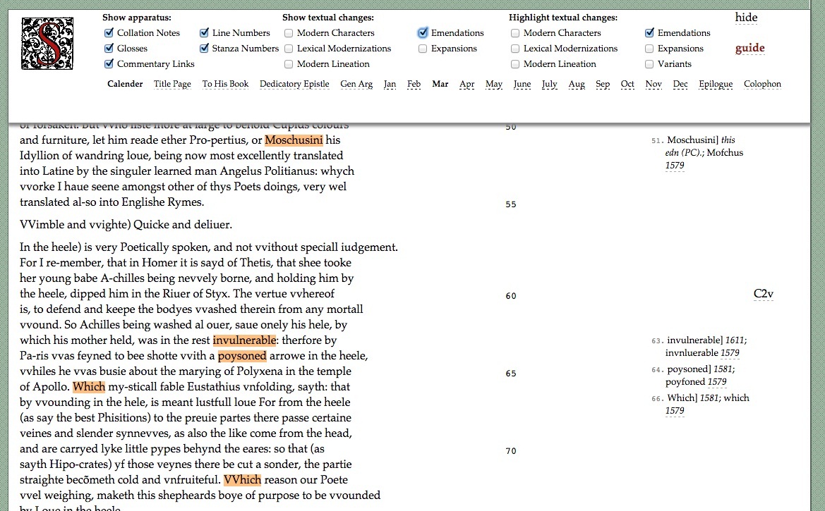
Task: Open the guide link
Action: (x=749, y=49)
